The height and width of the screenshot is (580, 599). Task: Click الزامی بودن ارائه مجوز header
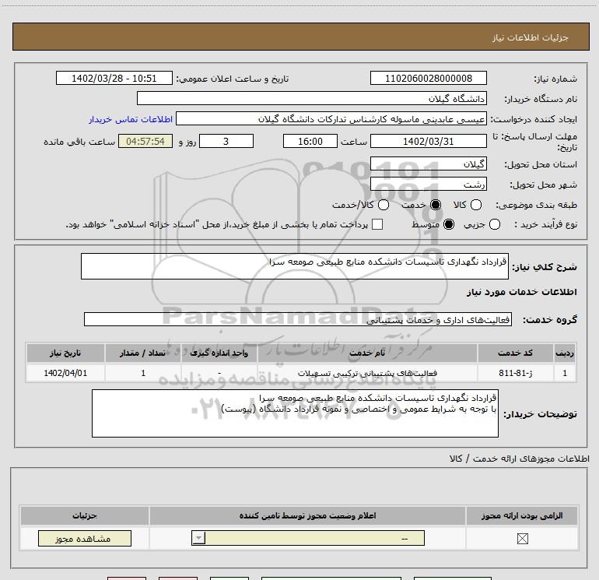pyautogui.click(x=522, y=515)
